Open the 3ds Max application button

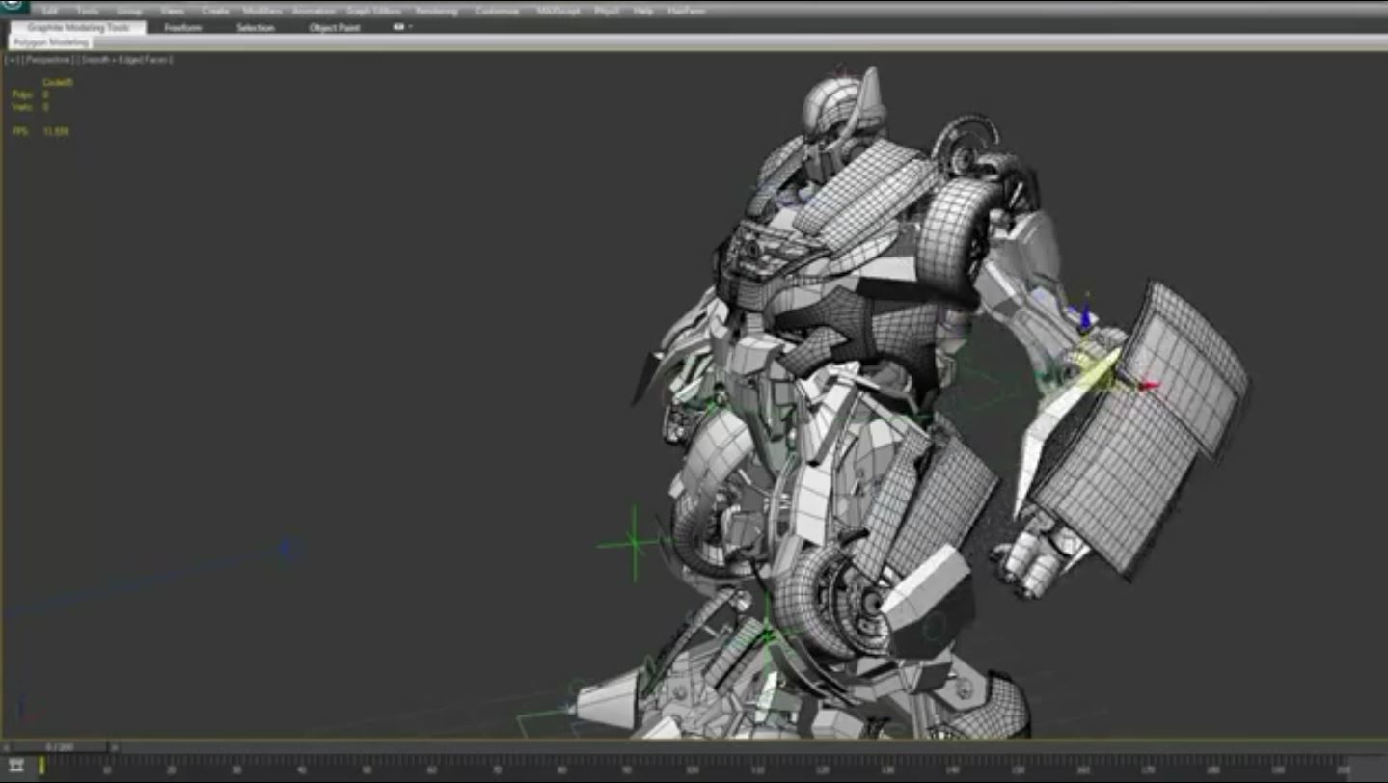tap(14, 7)
